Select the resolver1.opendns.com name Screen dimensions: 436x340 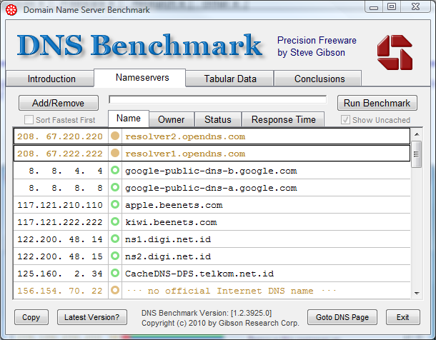point(185,154)
